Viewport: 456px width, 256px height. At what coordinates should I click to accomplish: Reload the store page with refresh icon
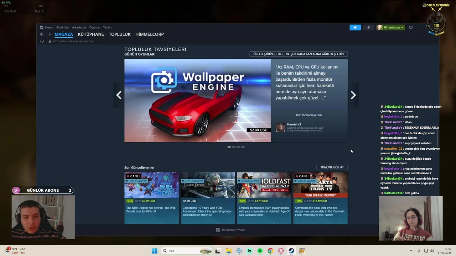[x=42, y=41]
